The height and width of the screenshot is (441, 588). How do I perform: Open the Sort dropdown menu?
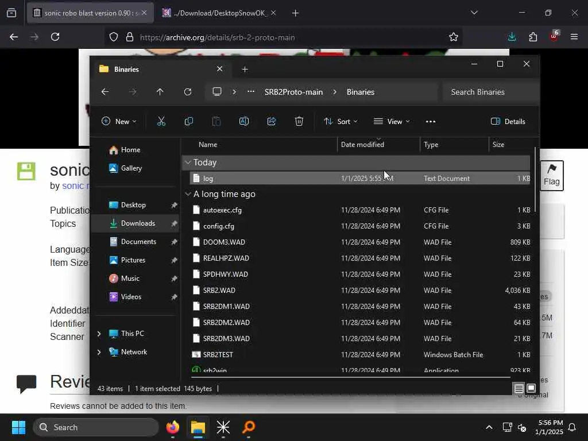341,121
